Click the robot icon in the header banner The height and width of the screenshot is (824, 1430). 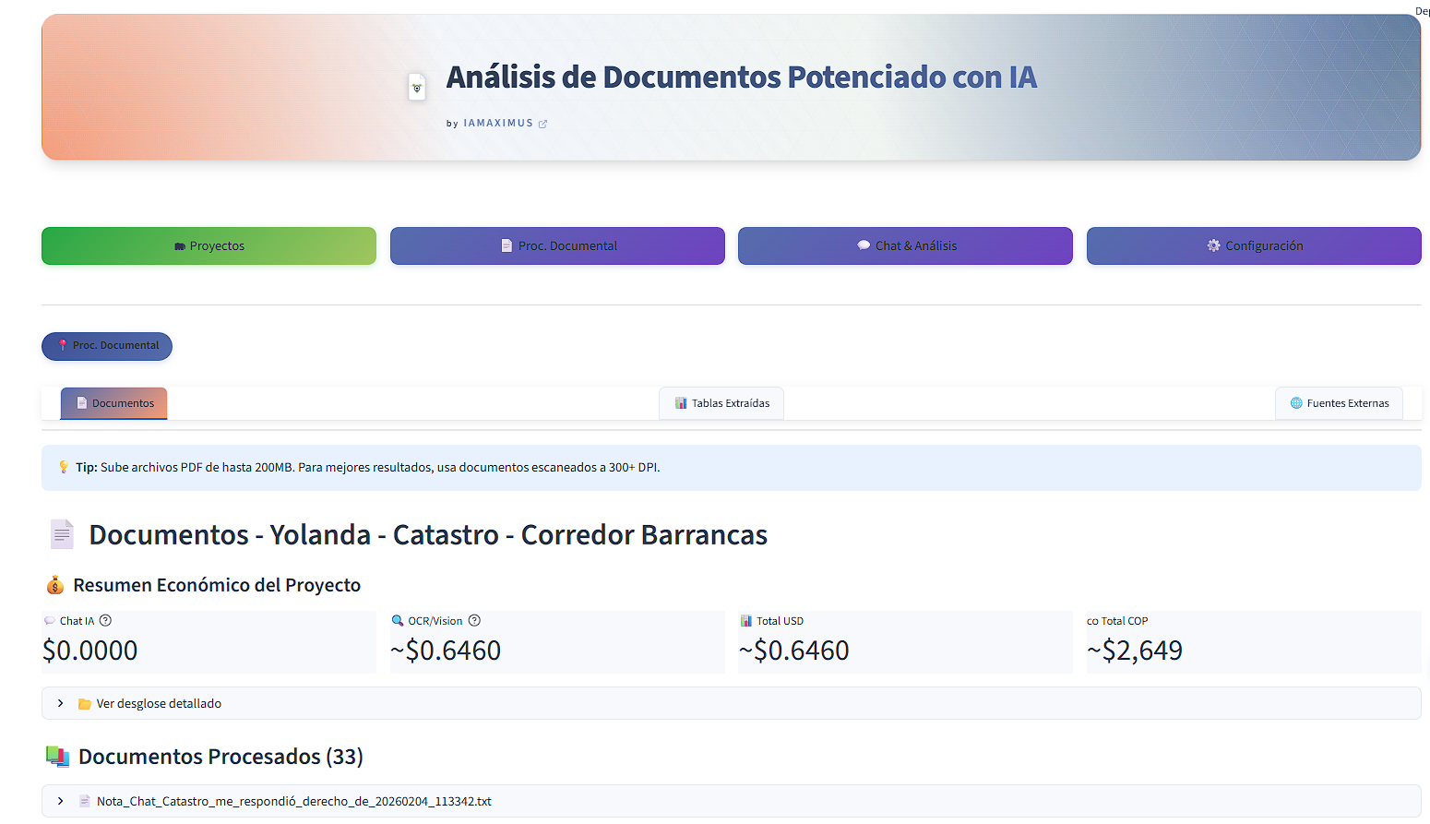[417, 86]
